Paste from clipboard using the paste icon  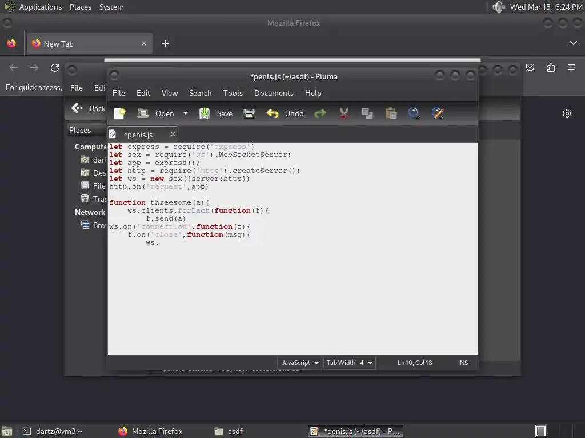point(391,113)
